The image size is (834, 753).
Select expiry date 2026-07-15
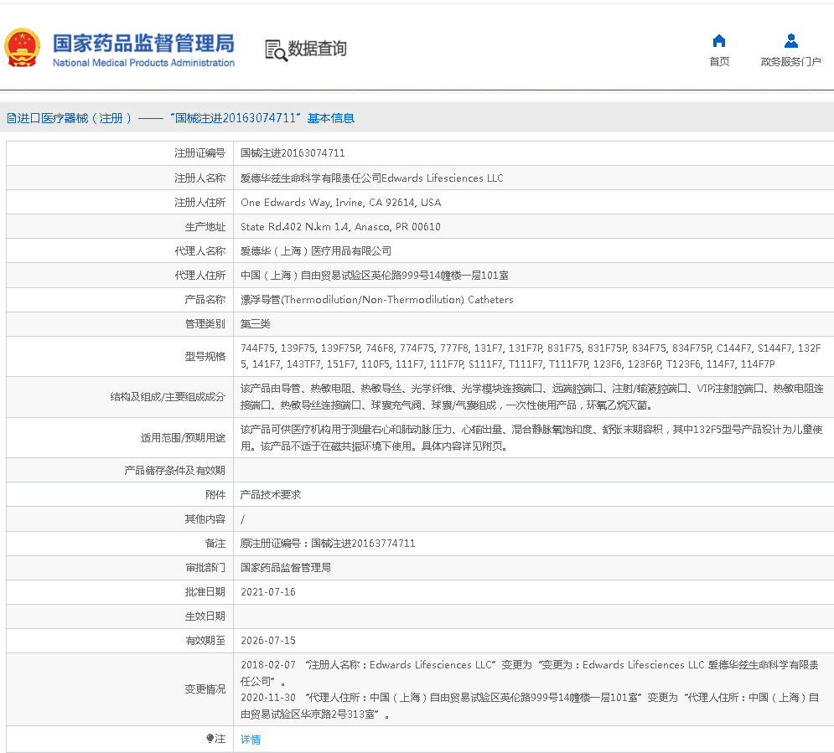[x=268, y=641]
